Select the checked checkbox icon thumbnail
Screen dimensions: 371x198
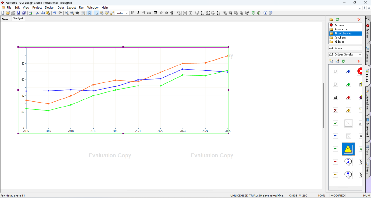(335, 97)
